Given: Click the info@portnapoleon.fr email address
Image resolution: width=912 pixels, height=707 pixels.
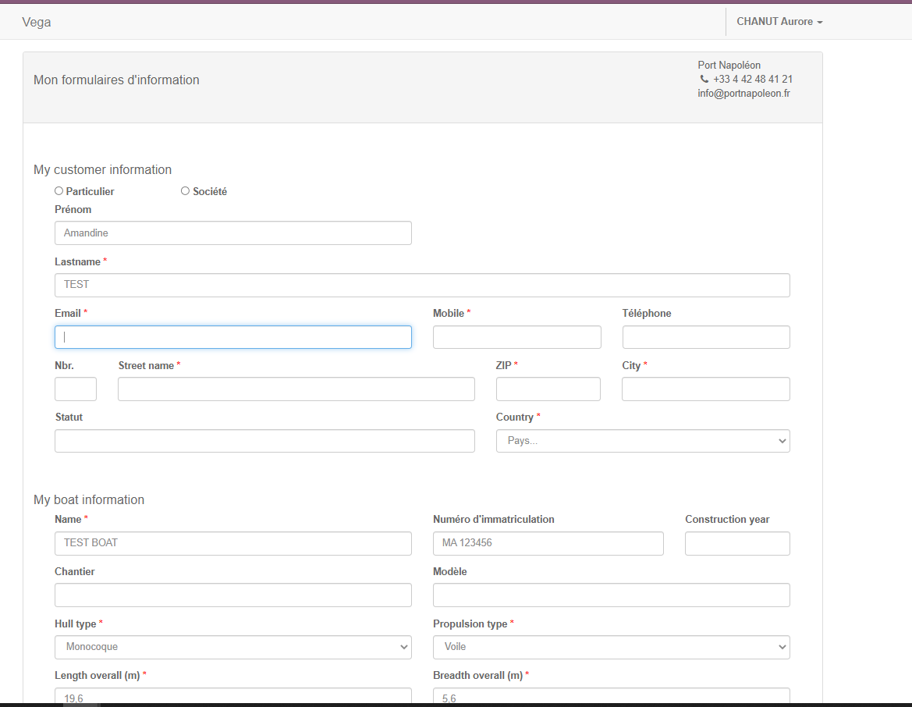Looking at the screenshot, I should pyautogui.click(x=744, y=93).
